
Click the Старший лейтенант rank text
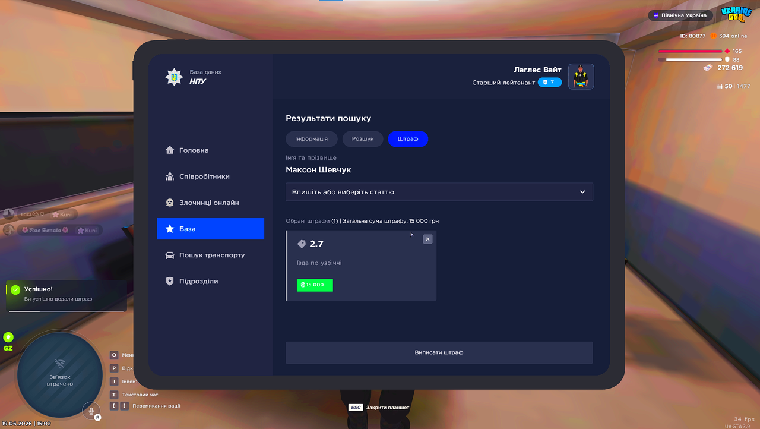[x=503, y=83]
